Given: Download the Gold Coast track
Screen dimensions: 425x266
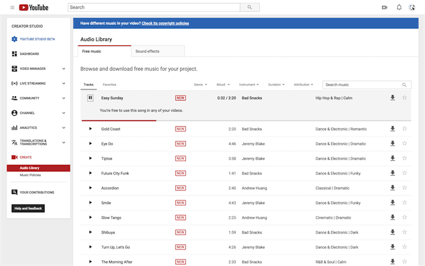Looking at the screenshot, I should (393, 129).
